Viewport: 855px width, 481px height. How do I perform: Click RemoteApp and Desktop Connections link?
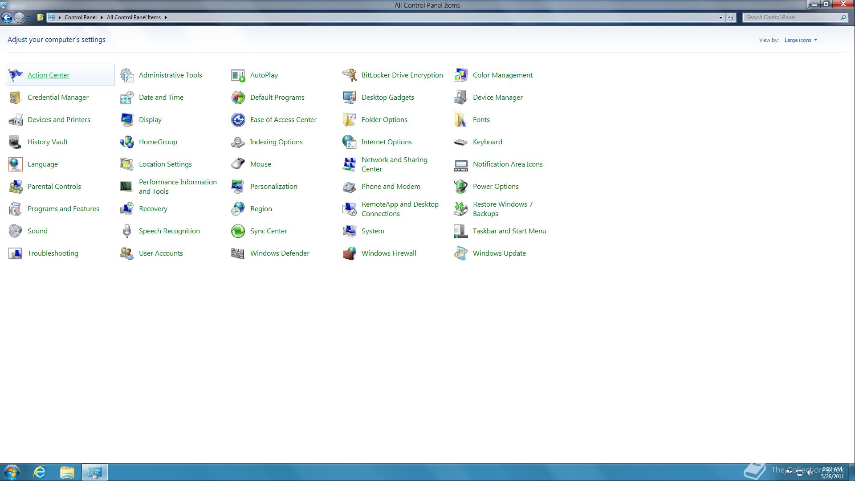click(400, 208)
